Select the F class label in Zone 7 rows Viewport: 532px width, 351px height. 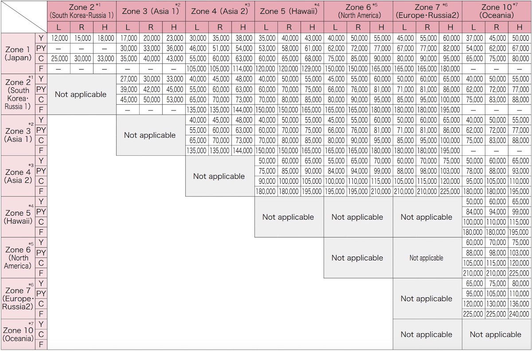click(41, 314)
